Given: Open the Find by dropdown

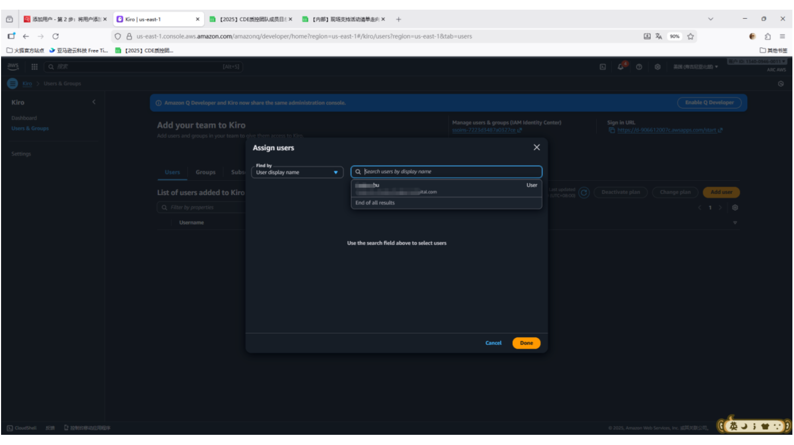Looking at the screenshot, I should [297, 172].
